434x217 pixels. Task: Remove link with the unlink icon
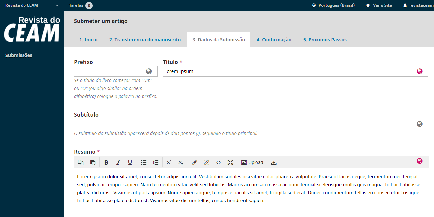[207, 162]
